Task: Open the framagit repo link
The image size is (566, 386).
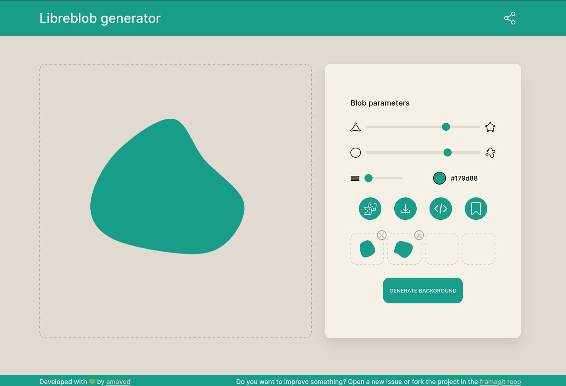Action: 500,382
